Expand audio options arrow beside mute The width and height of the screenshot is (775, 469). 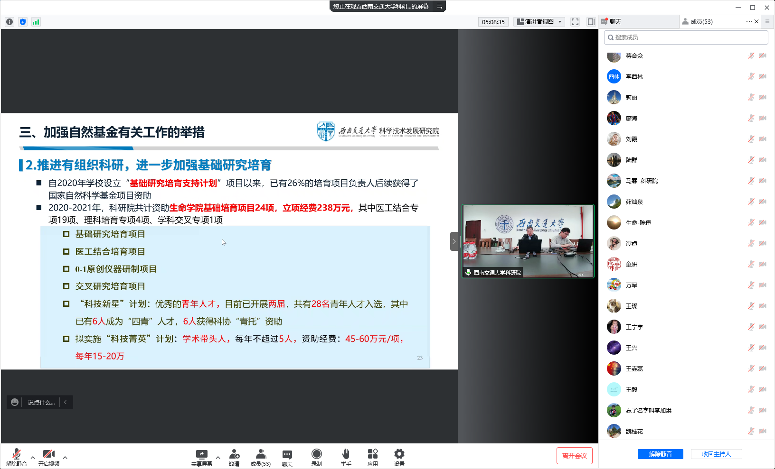coord(33,458)
